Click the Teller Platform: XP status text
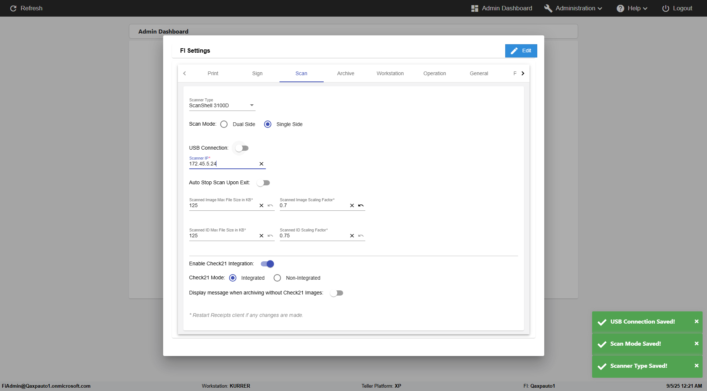 pos(381,386)
